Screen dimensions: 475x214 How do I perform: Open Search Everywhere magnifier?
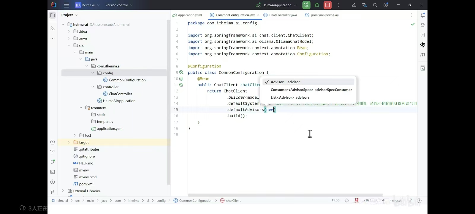375,5
